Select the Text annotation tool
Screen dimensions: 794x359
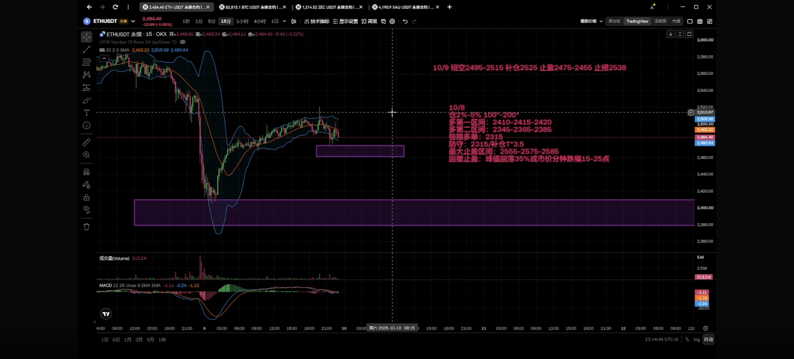(x=87, y=113)
